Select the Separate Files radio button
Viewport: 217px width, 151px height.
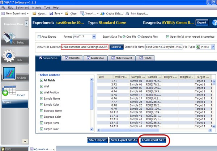coord(139,37)
